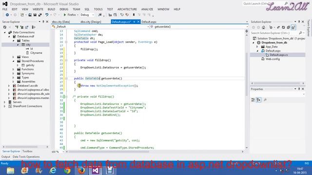Open the FILE menu
Viewport: 312px width, 175px height.
[5, 9]
